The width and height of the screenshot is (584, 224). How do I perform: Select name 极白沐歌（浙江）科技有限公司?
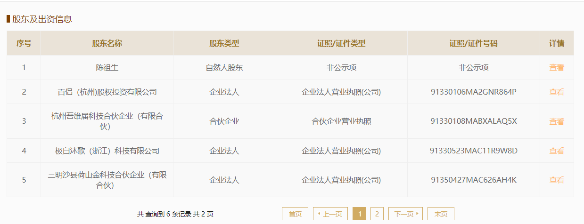click(x=107, y=151)
